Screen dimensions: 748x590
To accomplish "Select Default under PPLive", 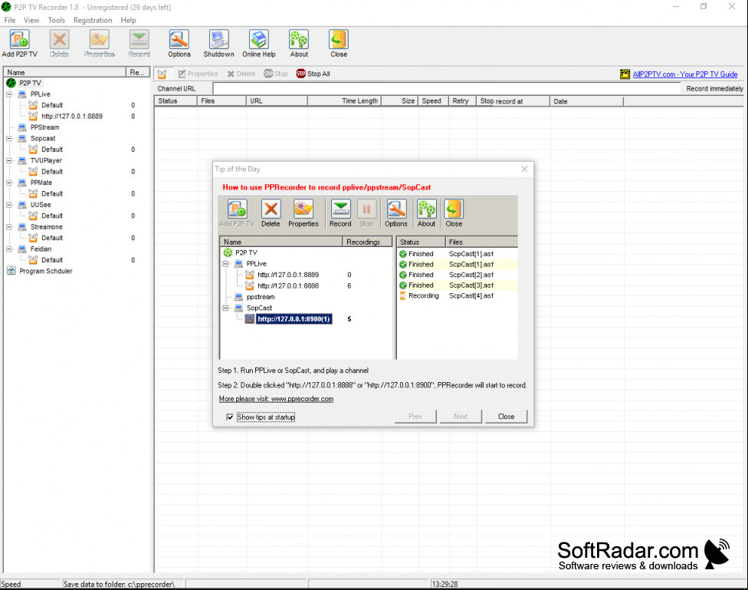I will point(52,105).
